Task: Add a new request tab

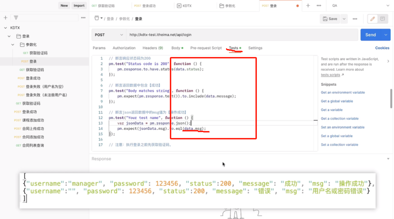Action: point(308,6)
